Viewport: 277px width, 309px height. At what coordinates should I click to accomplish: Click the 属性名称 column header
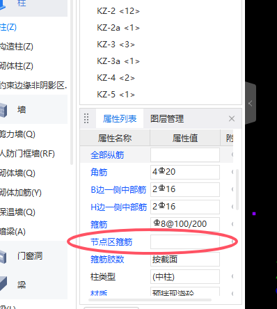click(x=115, y=138)
